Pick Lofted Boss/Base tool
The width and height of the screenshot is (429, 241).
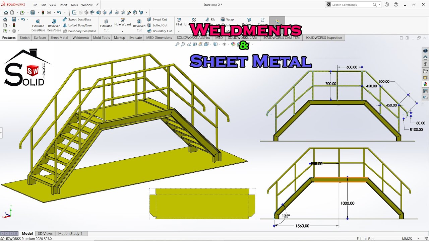(77, 25)
